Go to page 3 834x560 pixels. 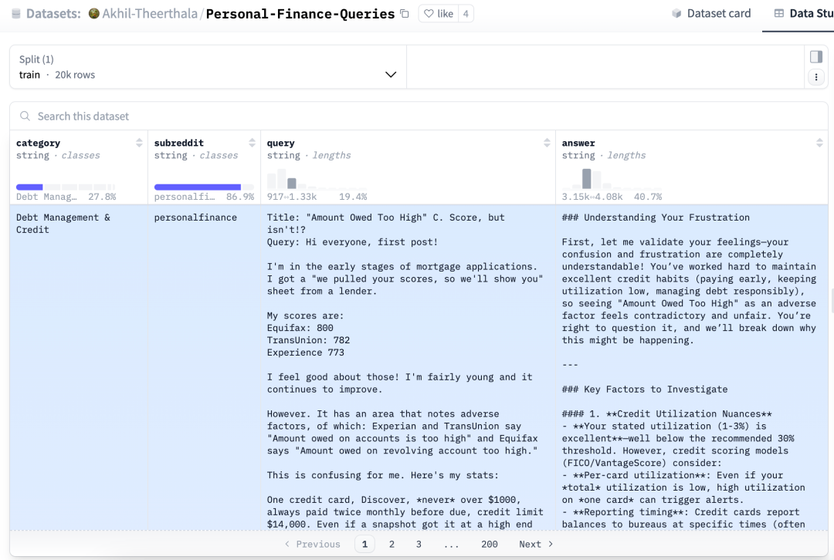(x=419, y=544)
